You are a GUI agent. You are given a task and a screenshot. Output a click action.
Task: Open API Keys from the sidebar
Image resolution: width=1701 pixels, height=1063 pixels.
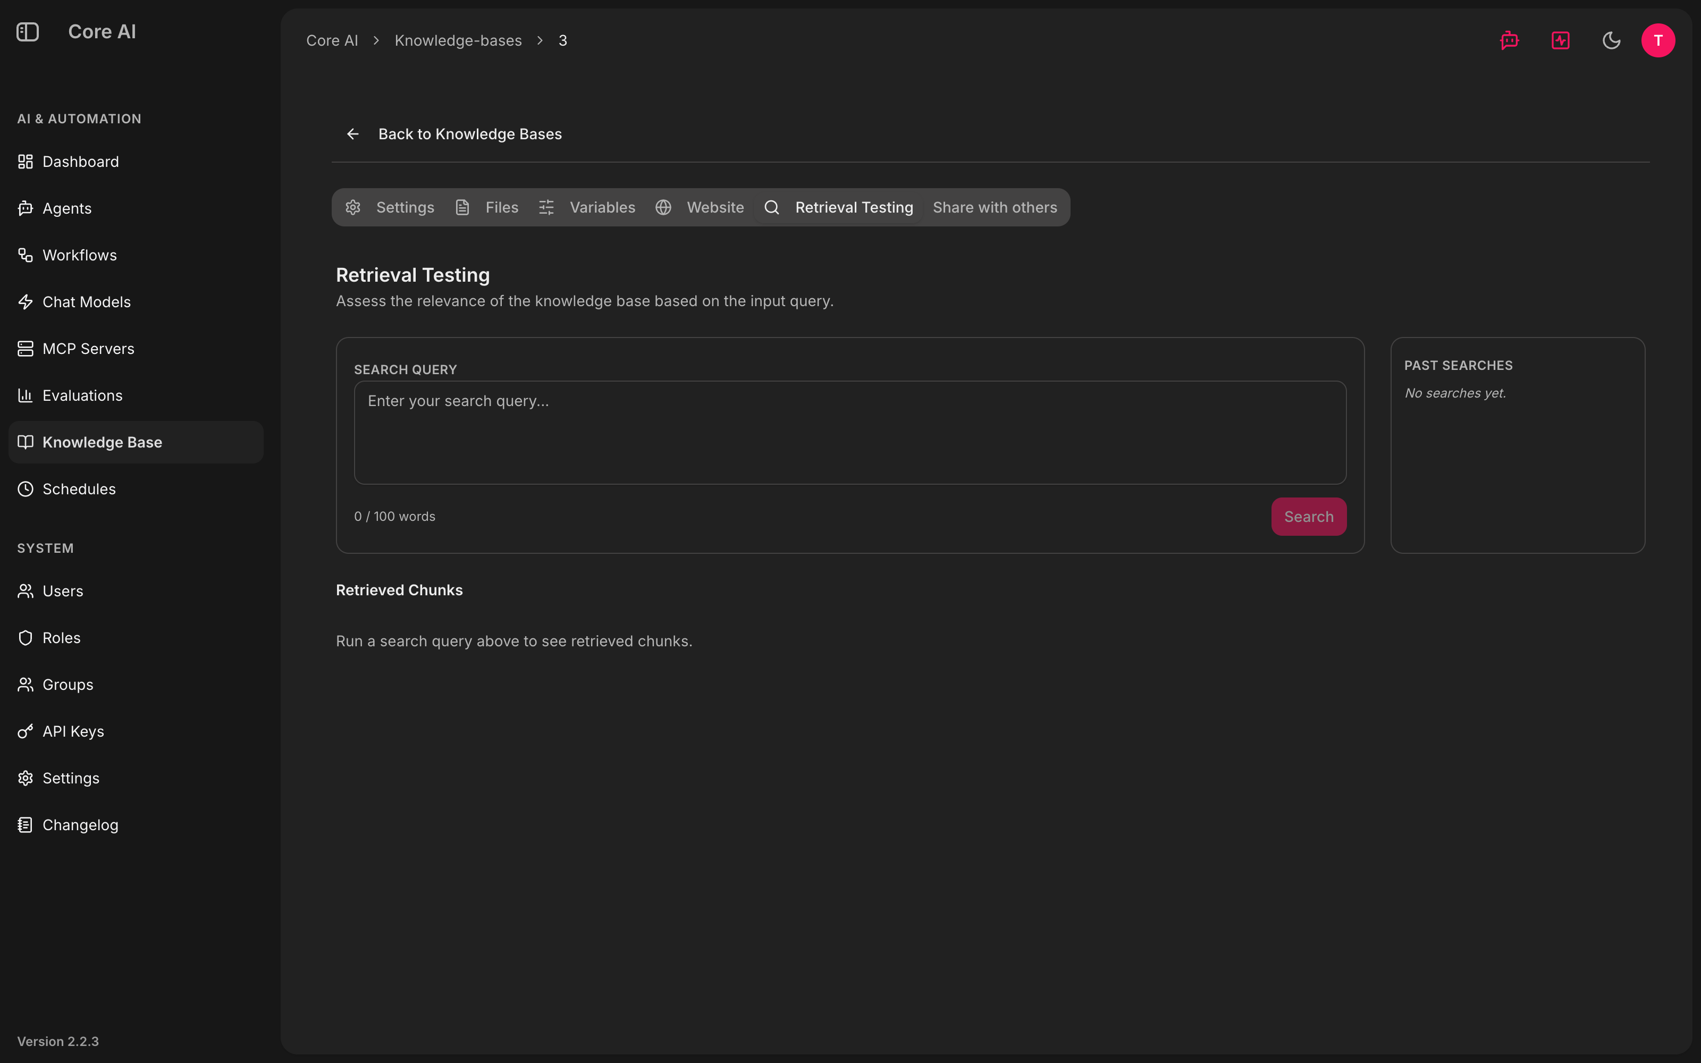pyautogui.click(x=136, y=731)
